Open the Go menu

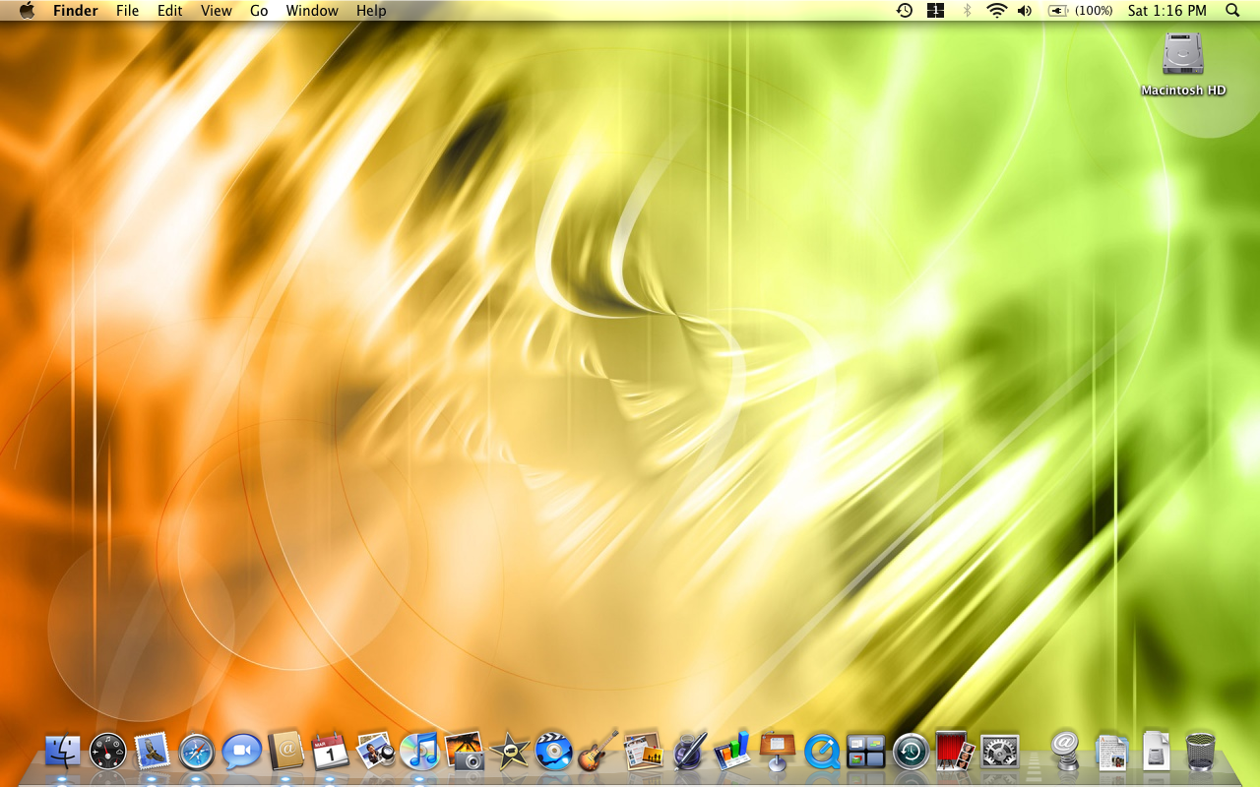[x=259, y=11]
